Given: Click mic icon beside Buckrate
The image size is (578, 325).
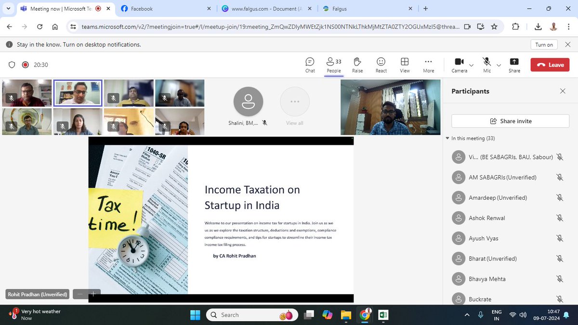Looking at the screenshot, I should [559, 299].
